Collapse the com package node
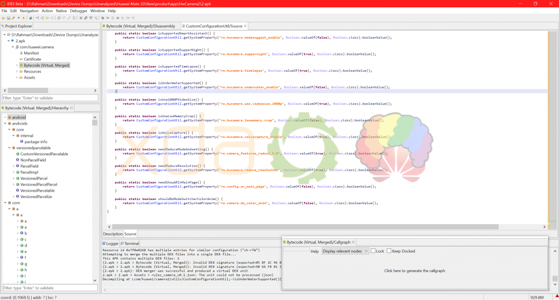559x300 pixels. [x=5, y=203]
